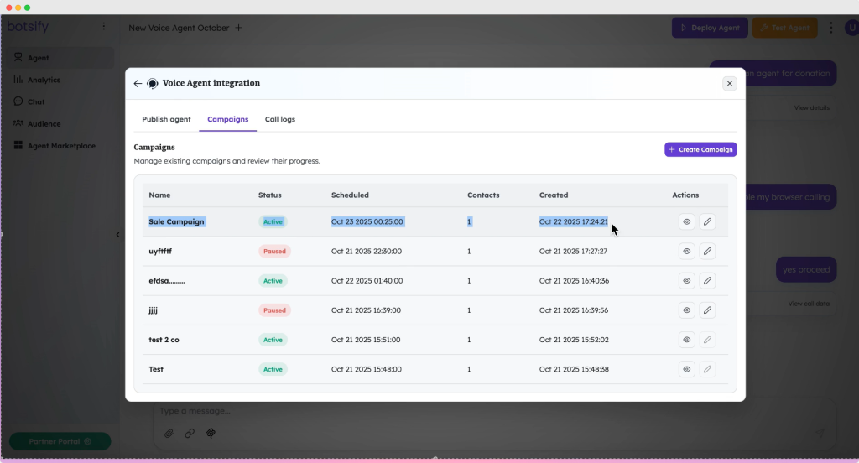859x463 pixels.
Task: Click the edit pencil for efdsa campaign
Action: tap(707, 281)
